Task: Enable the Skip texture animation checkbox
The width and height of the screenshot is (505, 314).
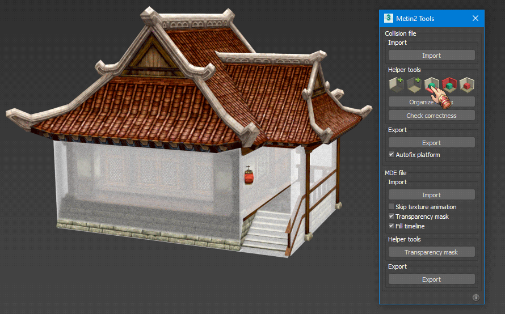Action: click(x=392, y=206)
